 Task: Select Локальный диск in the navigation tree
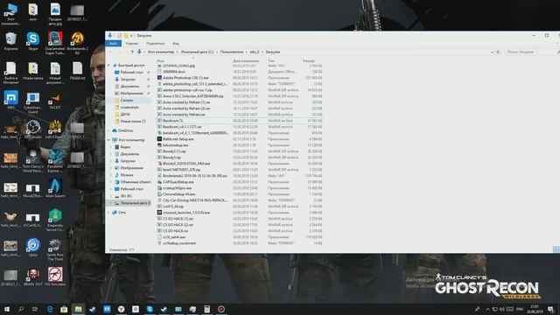(x=133, y=203)
